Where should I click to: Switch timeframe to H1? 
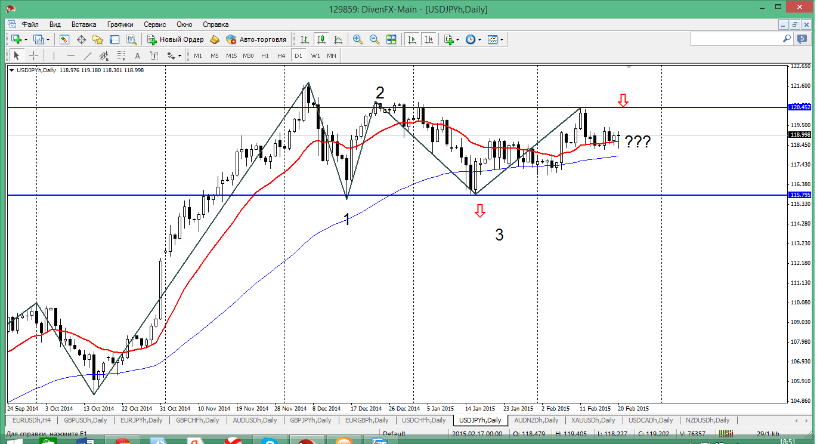[x=265, y=55]
